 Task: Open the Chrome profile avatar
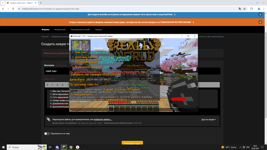pos(259,9)
